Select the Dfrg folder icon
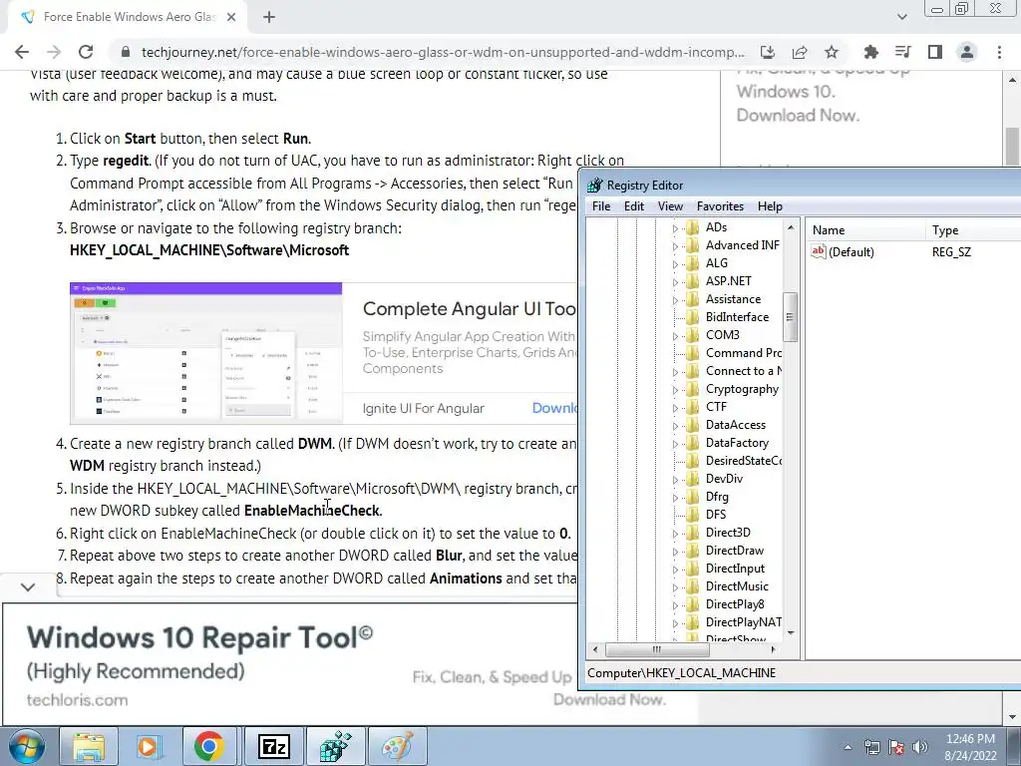The image size is (1021, 766). [x=693, y=497]
